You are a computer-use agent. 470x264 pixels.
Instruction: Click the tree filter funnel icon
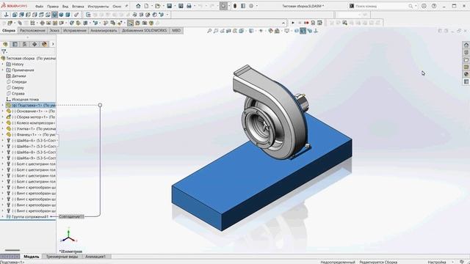pos(4,51)
